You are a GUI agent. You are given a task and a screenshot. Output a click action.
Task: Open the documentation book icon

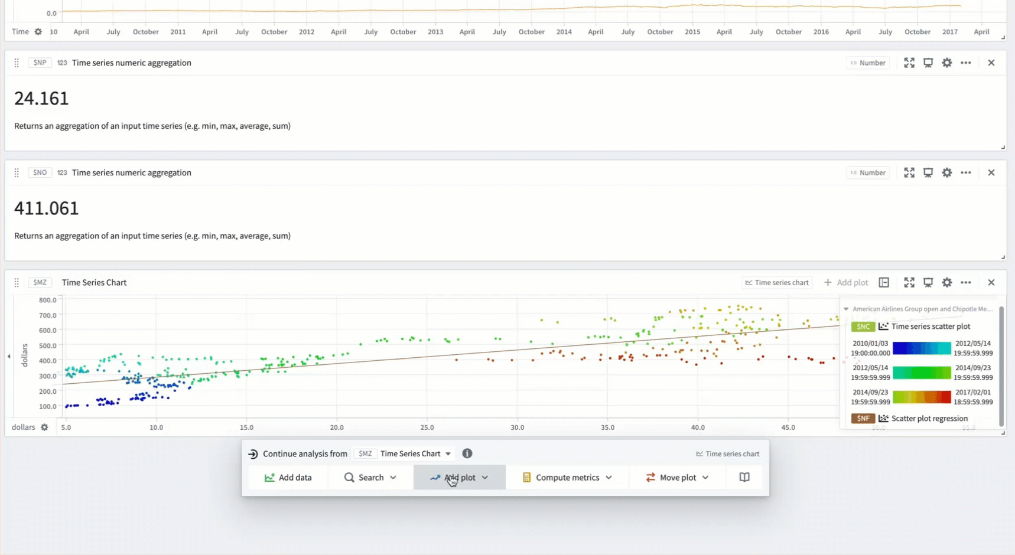744,477
